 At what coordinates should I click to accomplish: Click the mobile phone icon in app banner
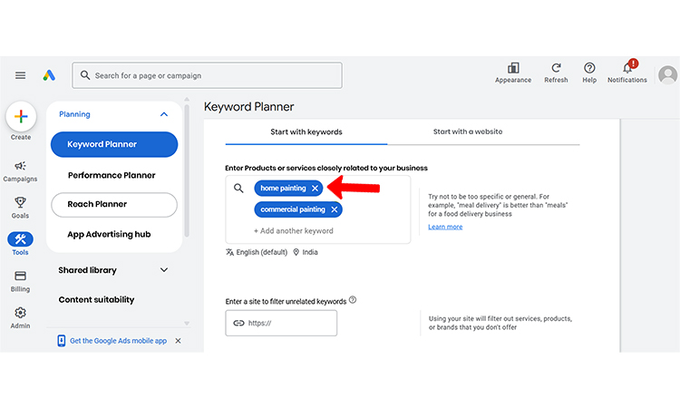(61, 341)
